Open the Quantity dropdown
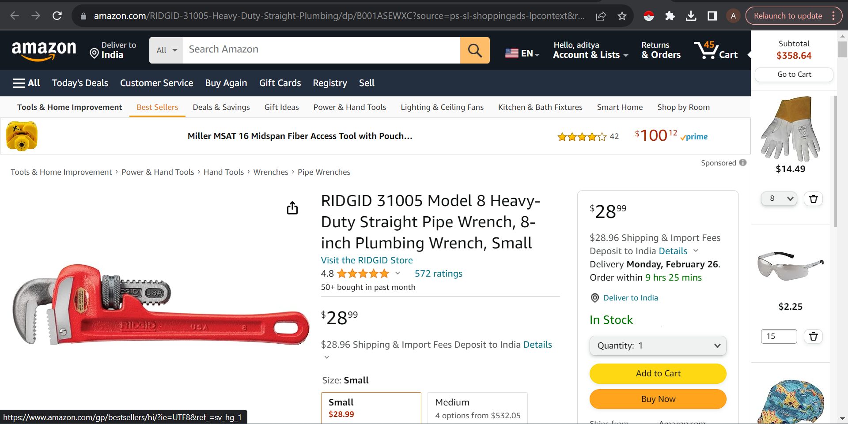The width and height of the screenshot is (848, 424). click(x=657, y=345)
